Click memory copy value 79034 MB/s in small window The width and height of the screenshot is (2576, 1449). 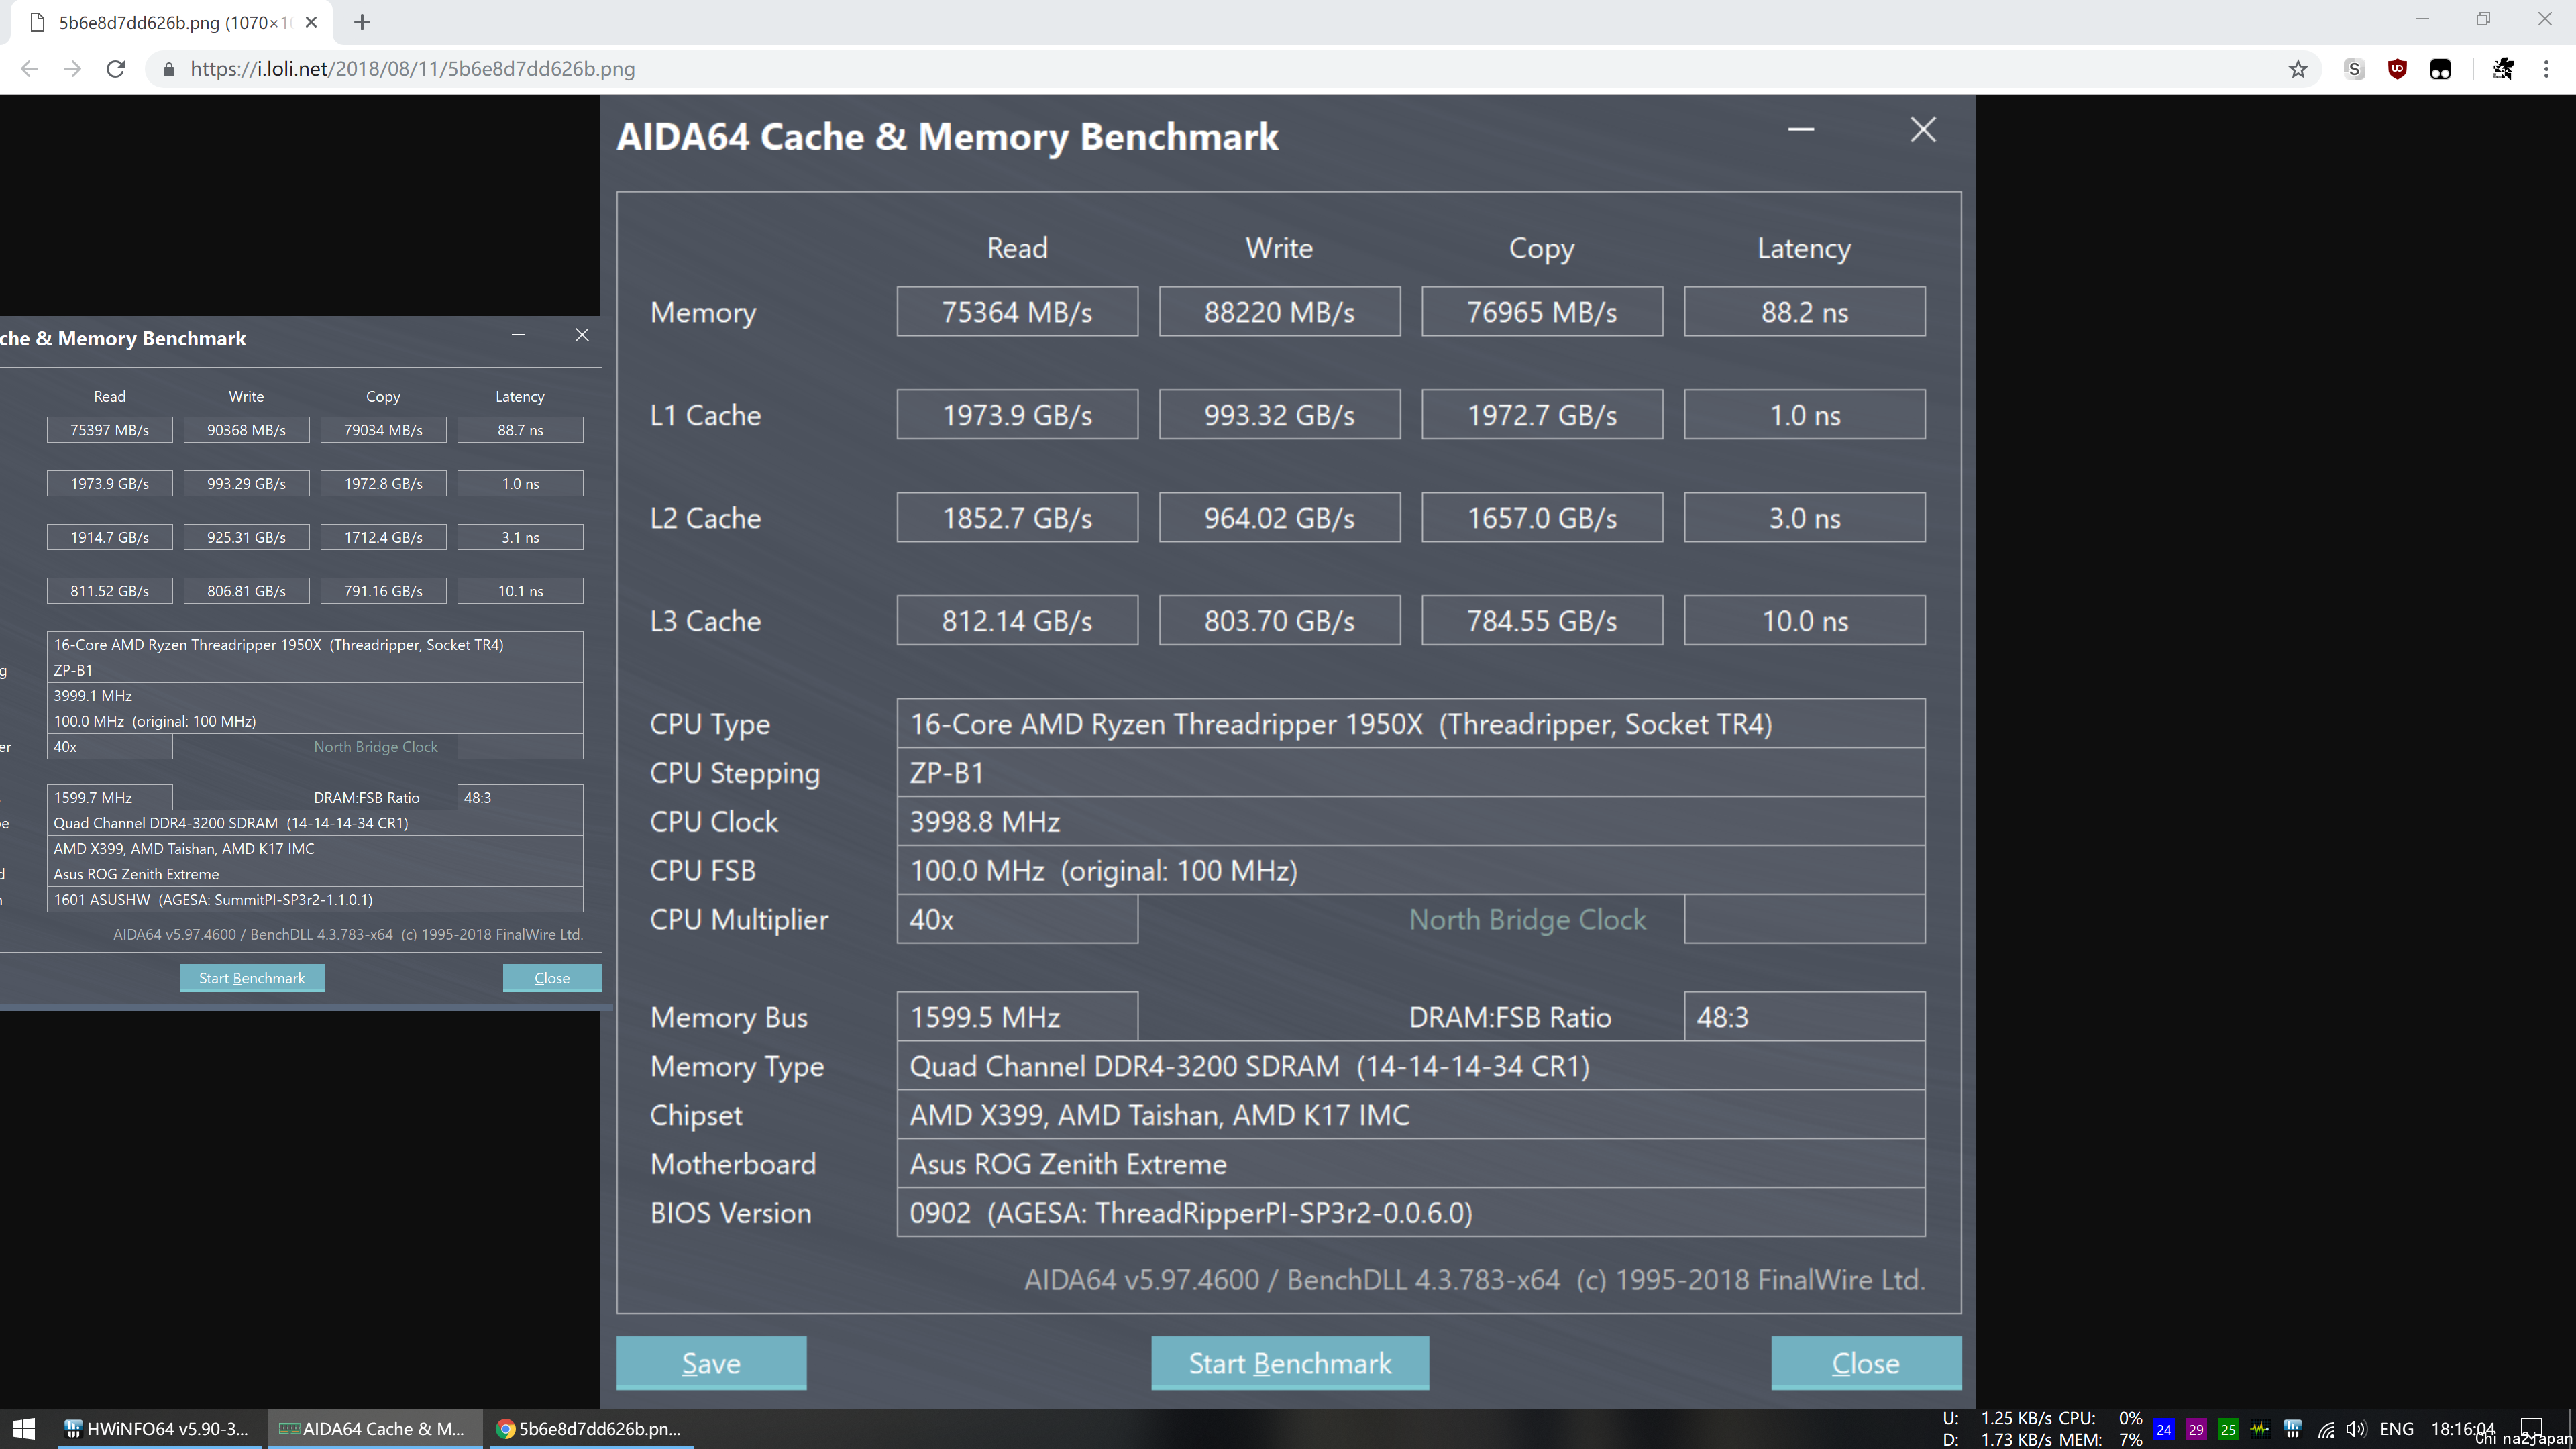383,430
